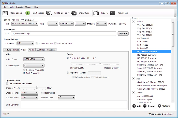Check Use Advanced Tab instead
This screenshot has height=118, width=178.
tap(7, 83)
